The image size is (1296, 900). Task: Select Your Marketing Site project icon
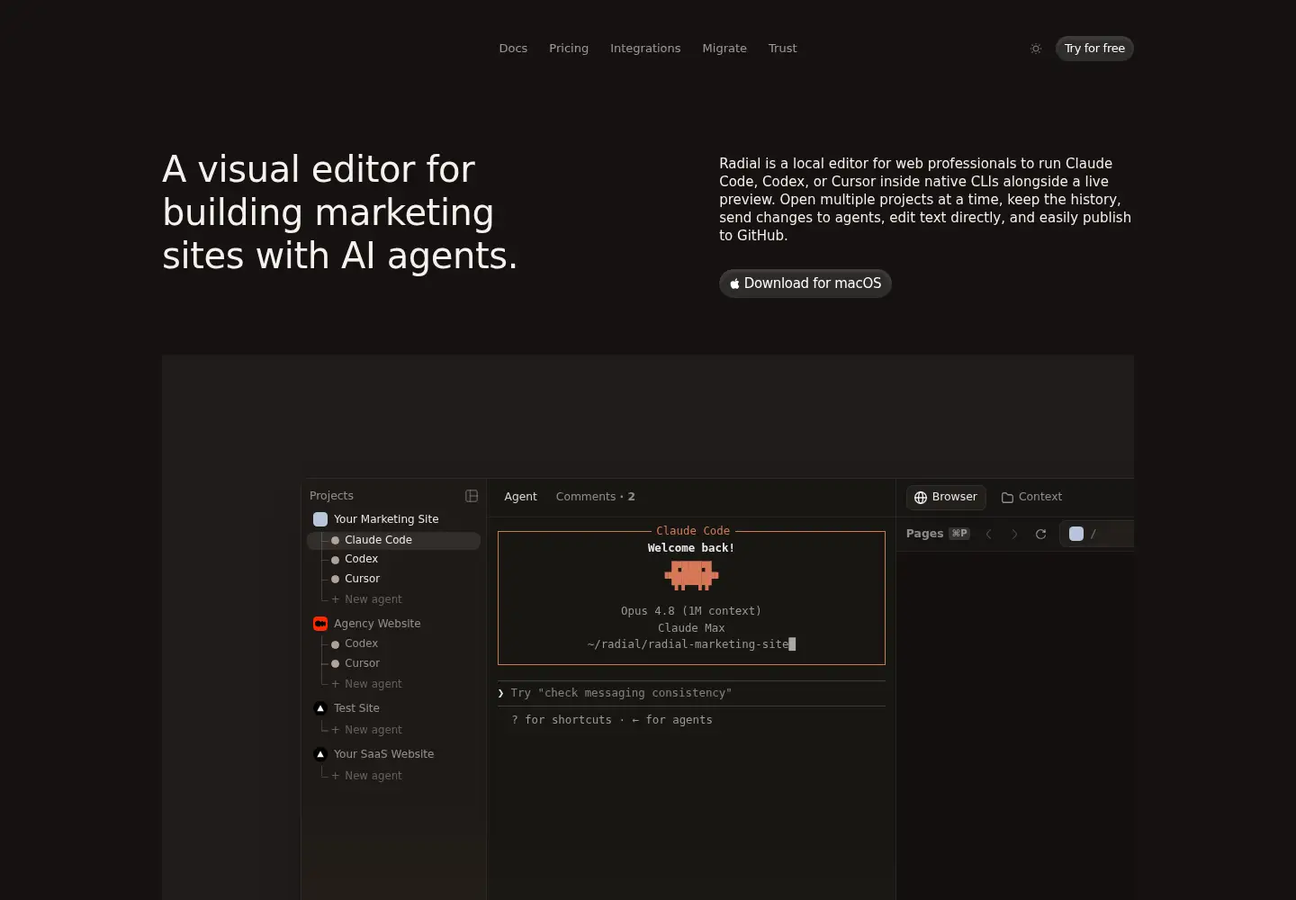[x=320, y=519]
